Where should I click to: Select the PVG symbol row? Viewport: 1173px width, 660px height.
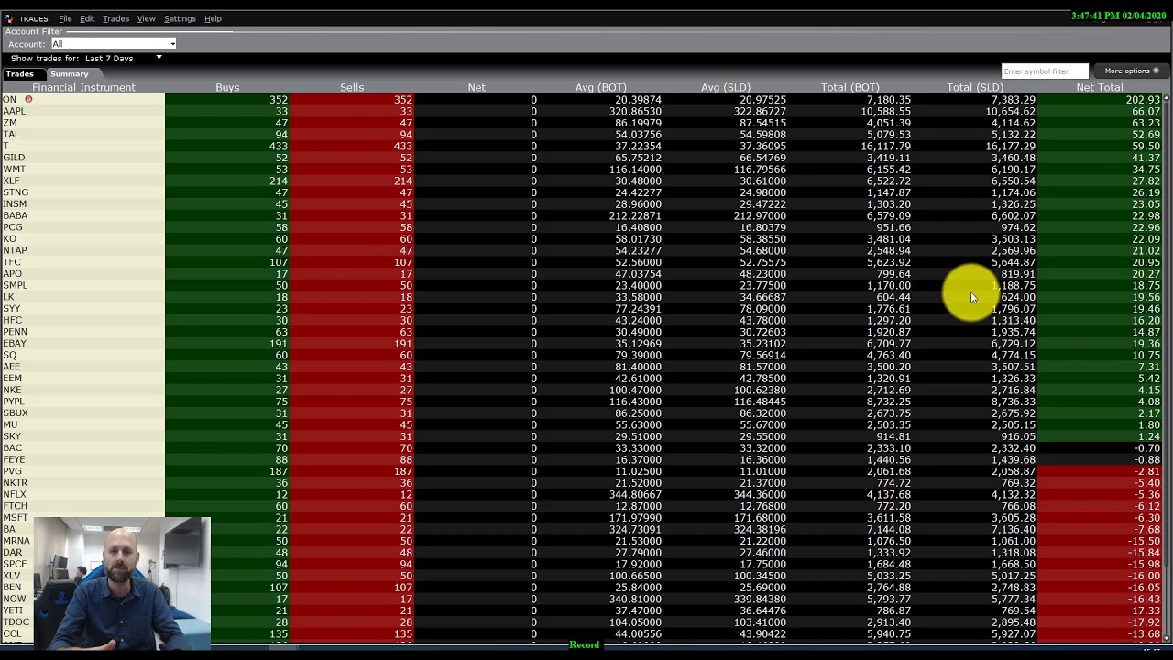[12, 471]
